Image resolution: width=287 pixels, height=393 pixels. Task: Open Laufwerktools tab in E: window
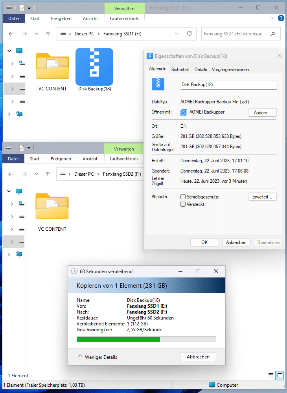click(x=124, y=18)
